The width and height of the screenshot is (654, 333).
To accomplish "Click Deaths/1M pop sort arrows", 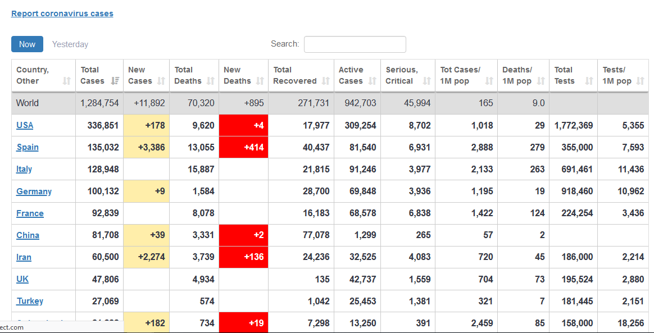I will [541, 81].
